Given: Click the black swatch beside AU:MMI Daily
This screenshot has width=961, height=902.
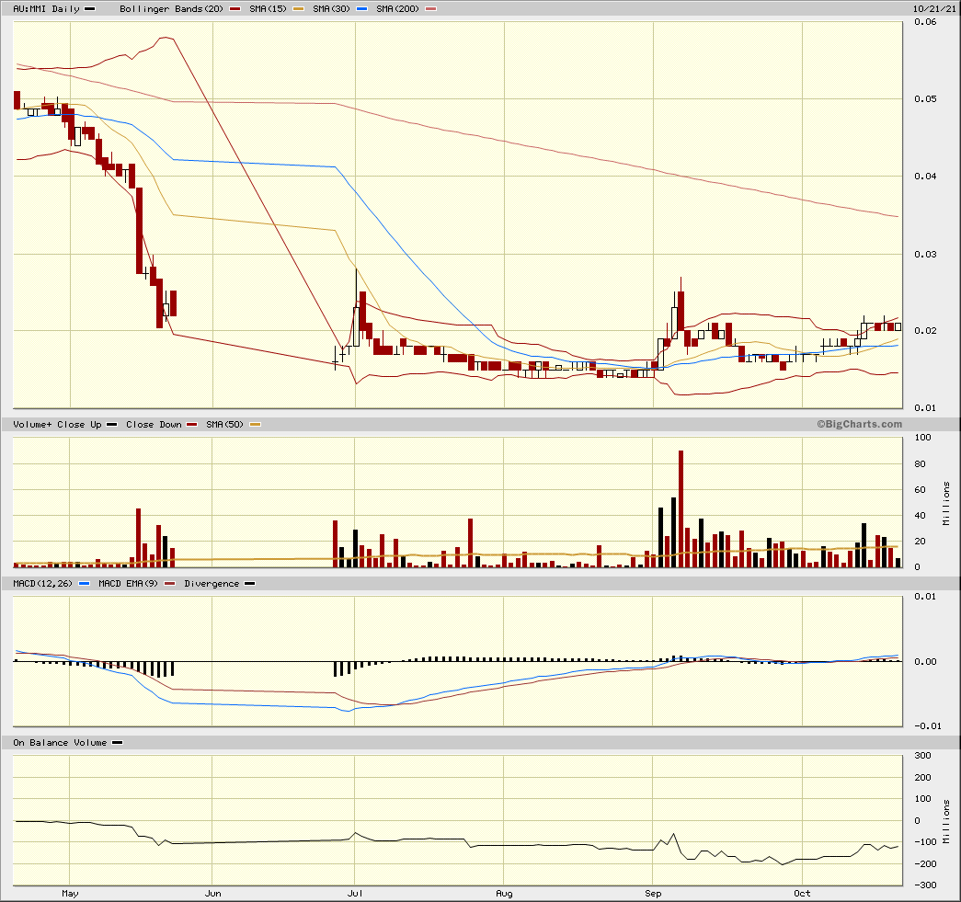Looking at the screenshot, I should pyautogui.click(x=89, y=8).
